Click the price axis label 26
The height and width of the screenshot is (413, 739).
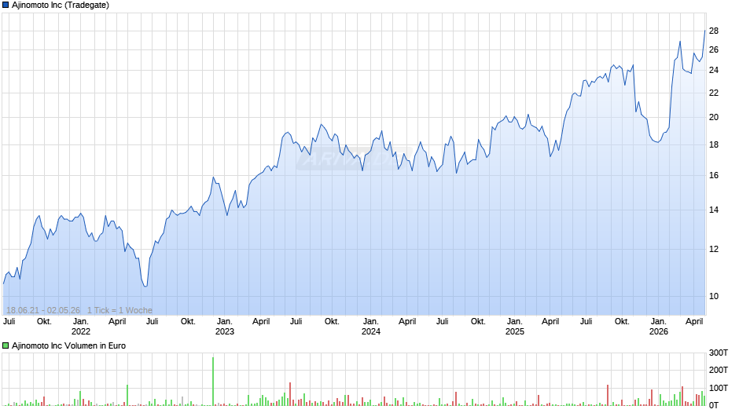coord(714,50)
